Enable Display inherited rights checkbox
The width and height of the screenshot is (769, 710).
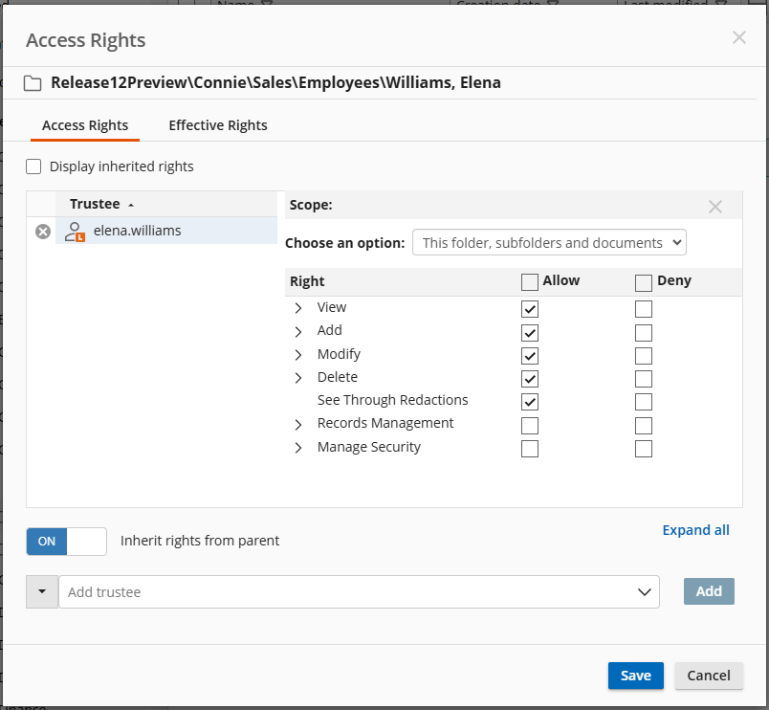pos(34,166)
